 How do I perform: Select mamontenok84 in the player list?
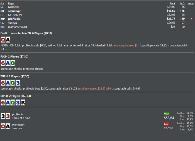coord(18,27)
